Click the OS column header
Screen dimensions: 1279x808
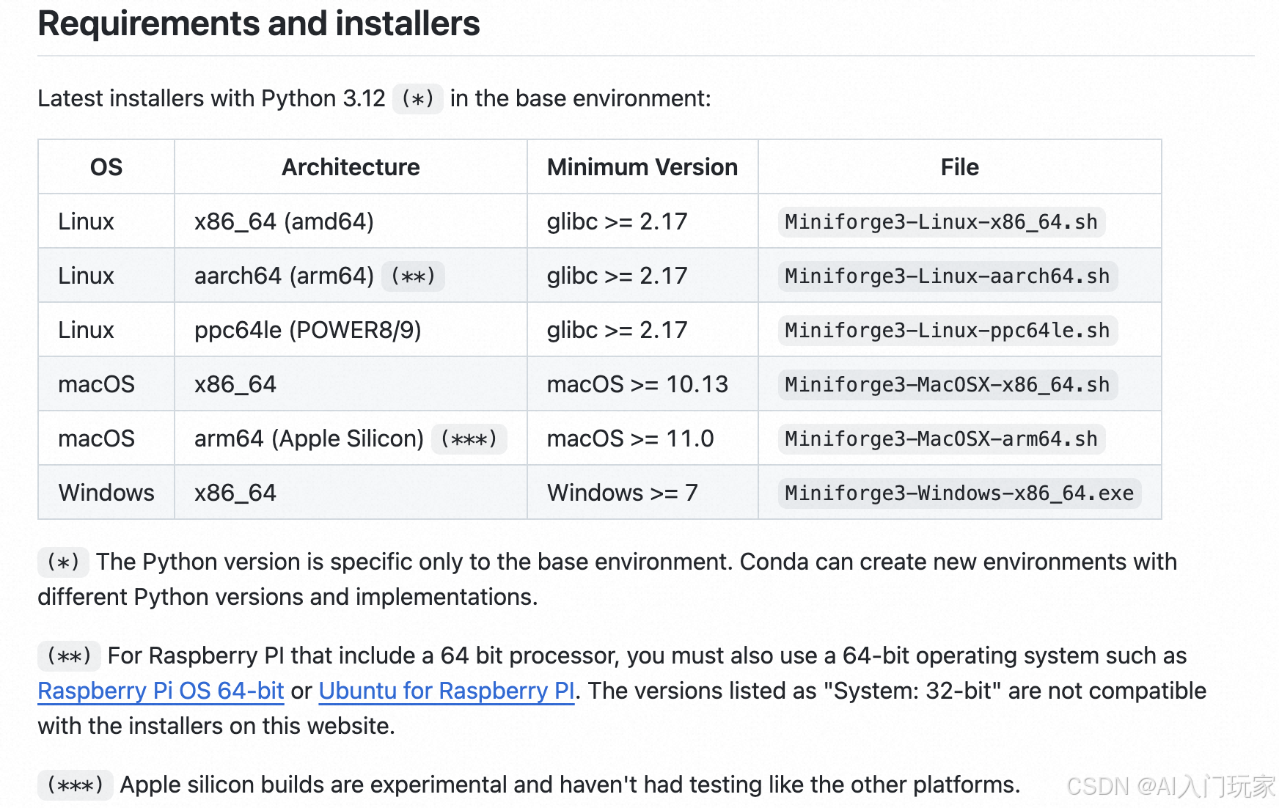[x=106, y=167]
